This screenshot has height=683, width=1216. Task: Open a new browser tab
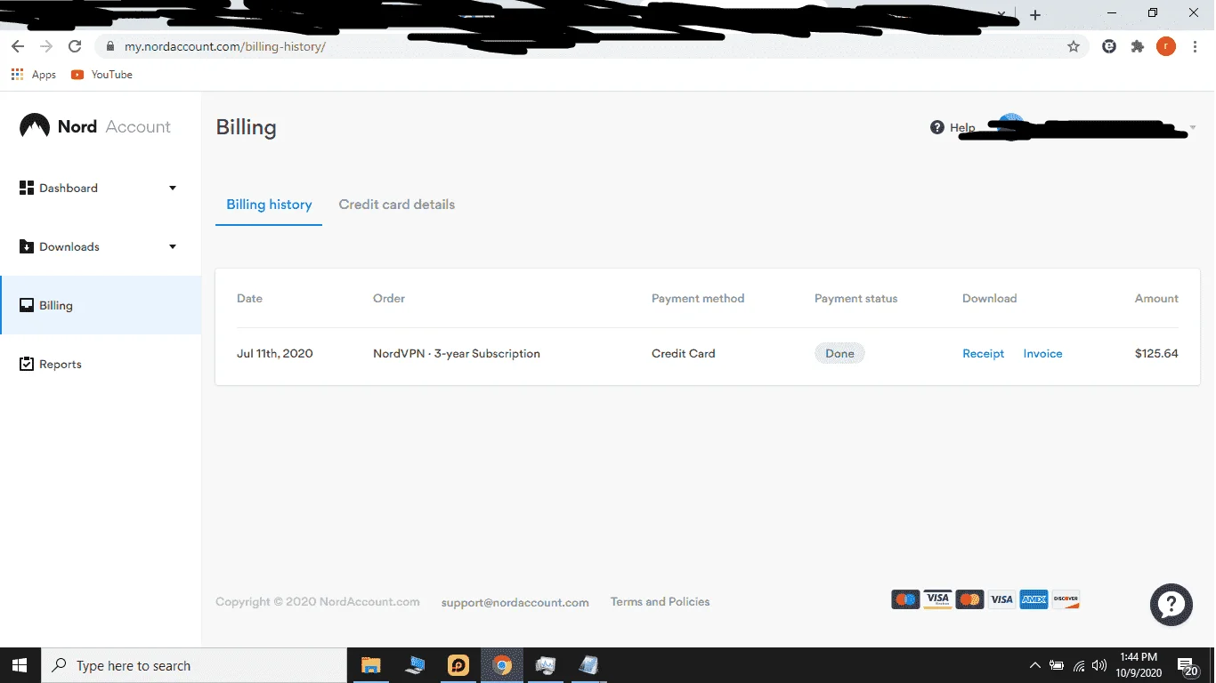[1035, 15]
